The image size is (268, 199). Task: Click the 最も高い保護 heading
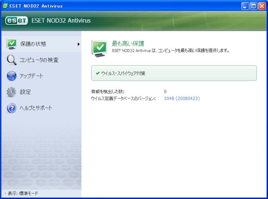pyautogui.click(x=128, y=44)
